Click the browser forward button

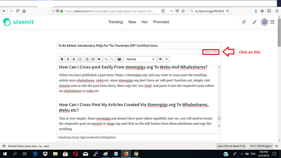coord(11,11)
